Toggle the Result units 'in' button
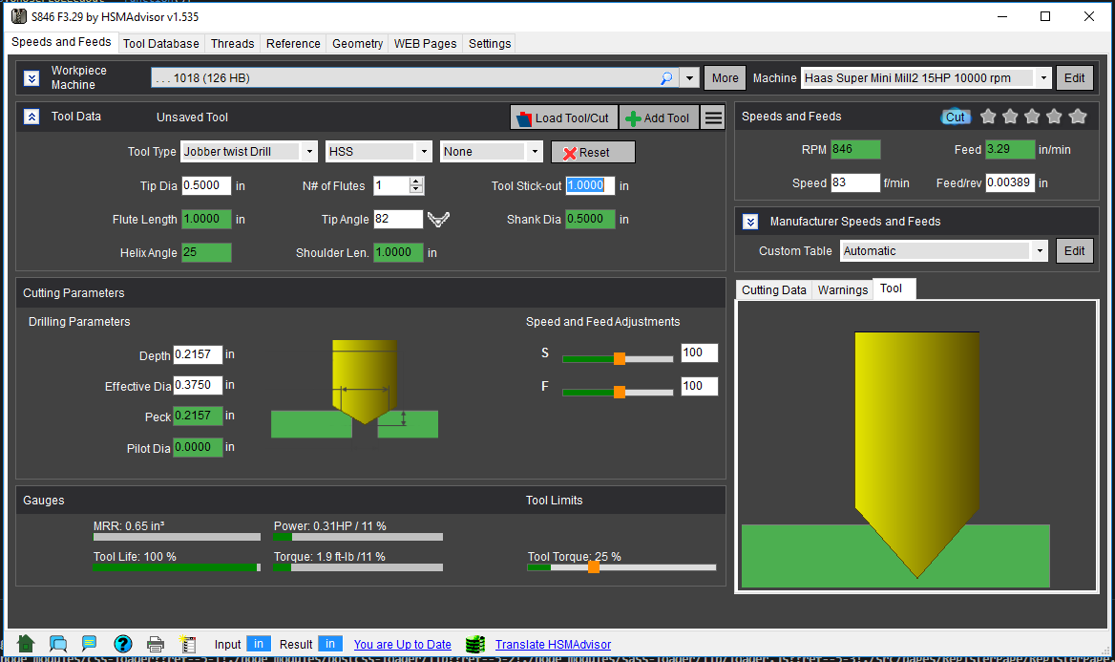The image size is (1115, 662). (x=330, y=644)
